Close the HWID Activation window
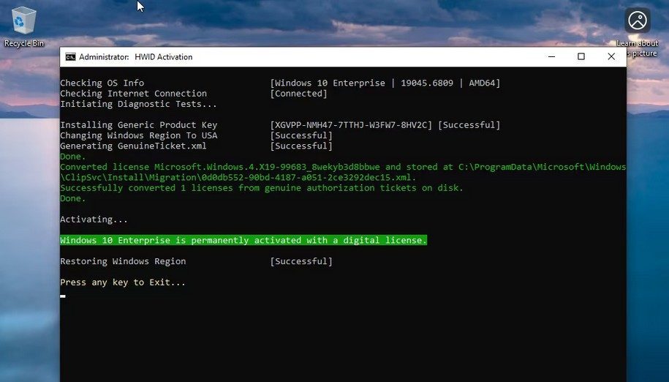 pos(611,57)
